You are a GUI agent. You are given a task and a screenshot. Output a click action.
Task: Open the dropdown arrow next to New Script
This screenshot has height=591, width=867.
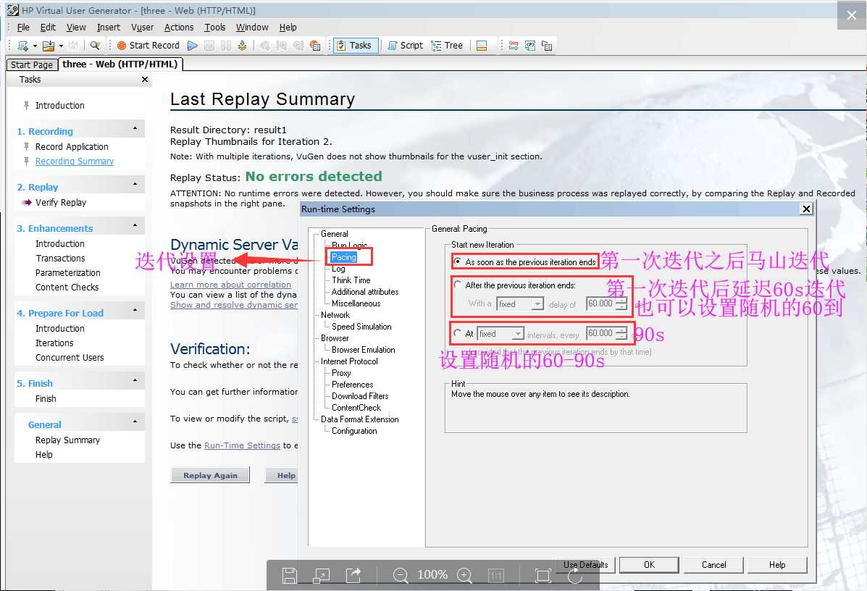tap(35, 46)
